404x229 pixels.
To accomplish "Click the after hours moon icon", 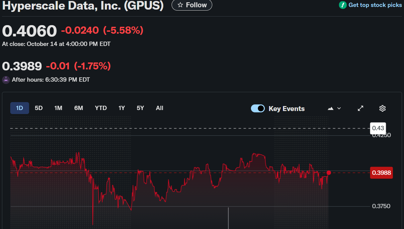I will tap(6, 79).
